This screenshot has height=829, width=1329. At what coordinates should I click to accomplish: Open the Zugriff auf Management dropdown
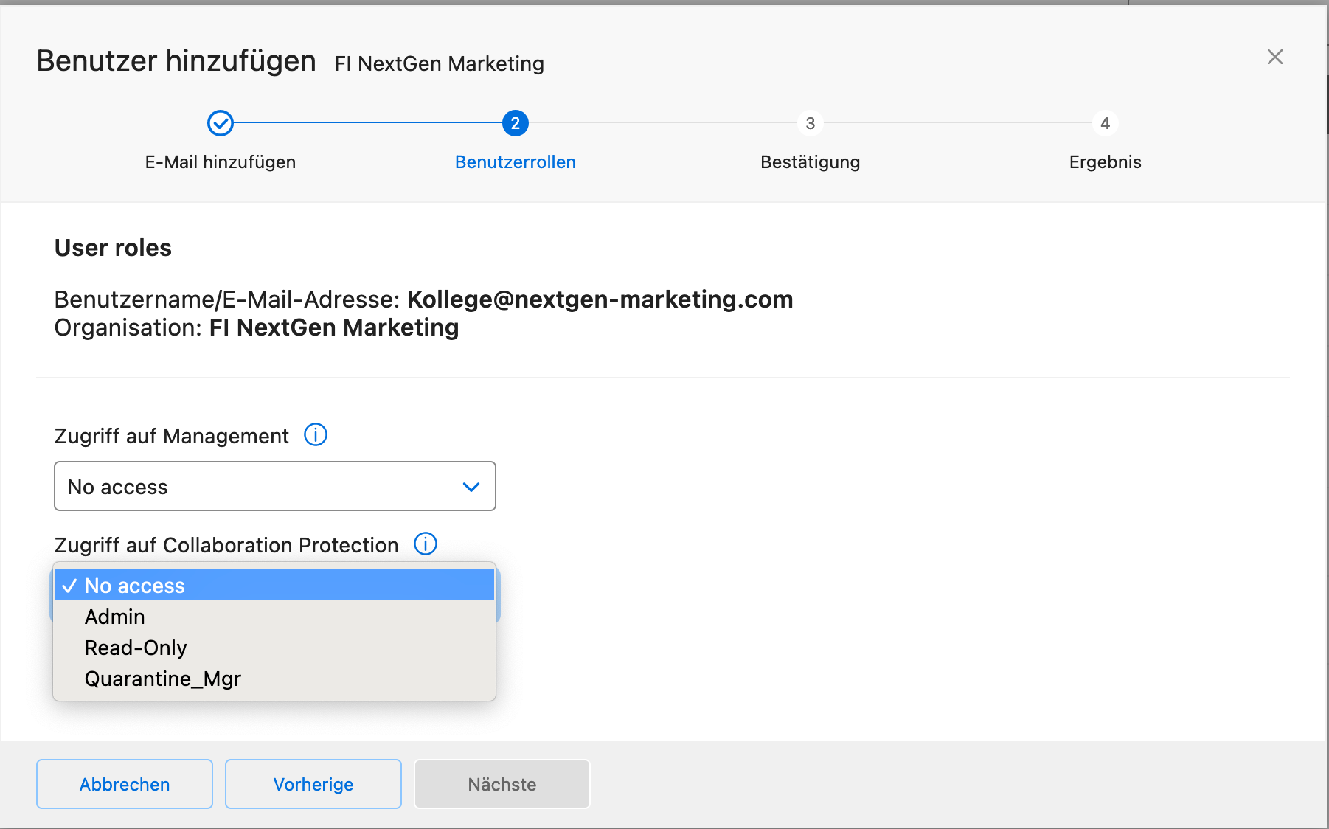pos(274,486)
